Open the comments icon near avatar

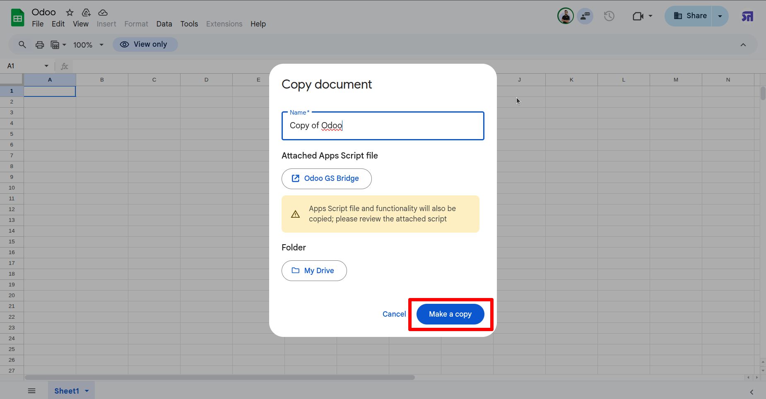pos(585,16)
